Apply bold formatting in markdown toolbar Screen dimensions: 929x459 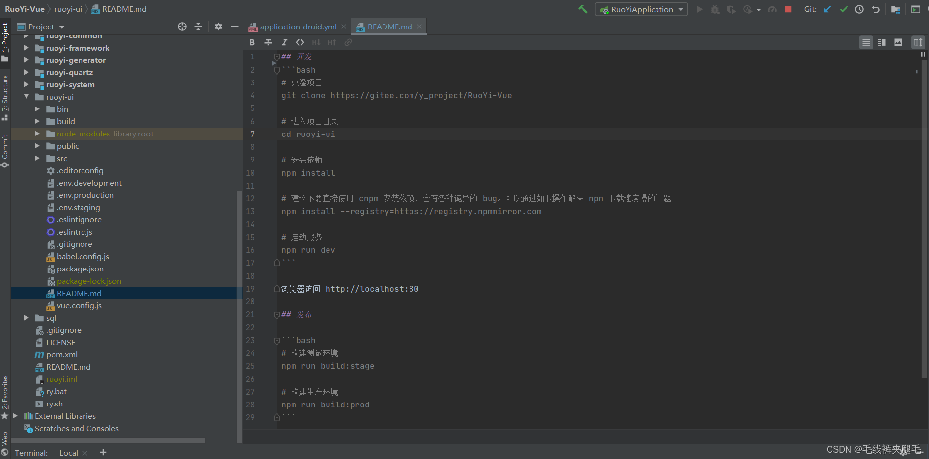point(252,42)
